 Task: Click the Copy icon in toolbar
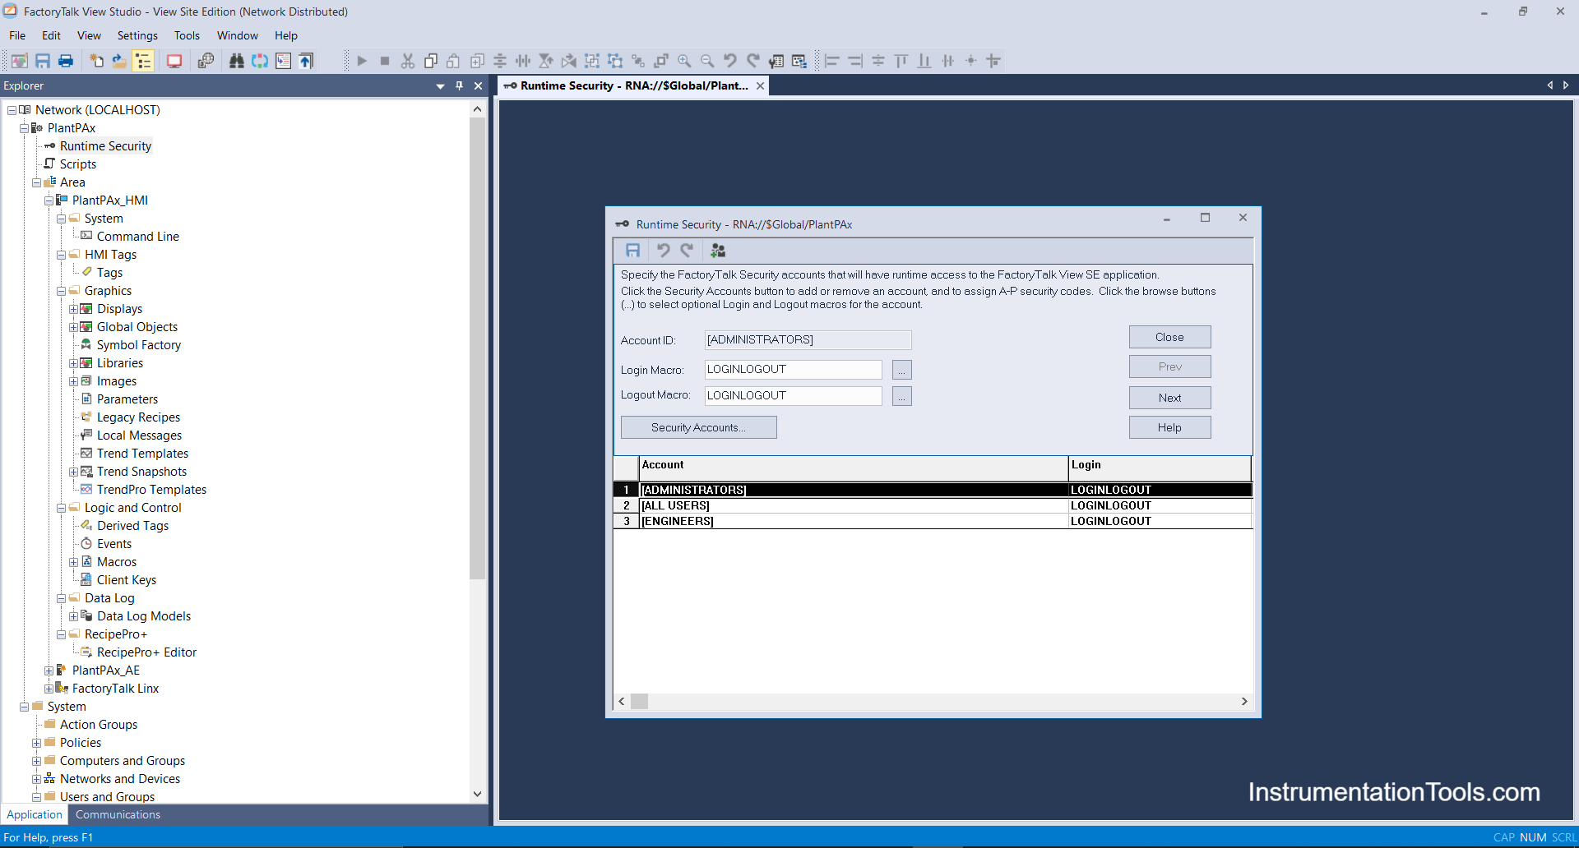point(431,61)
